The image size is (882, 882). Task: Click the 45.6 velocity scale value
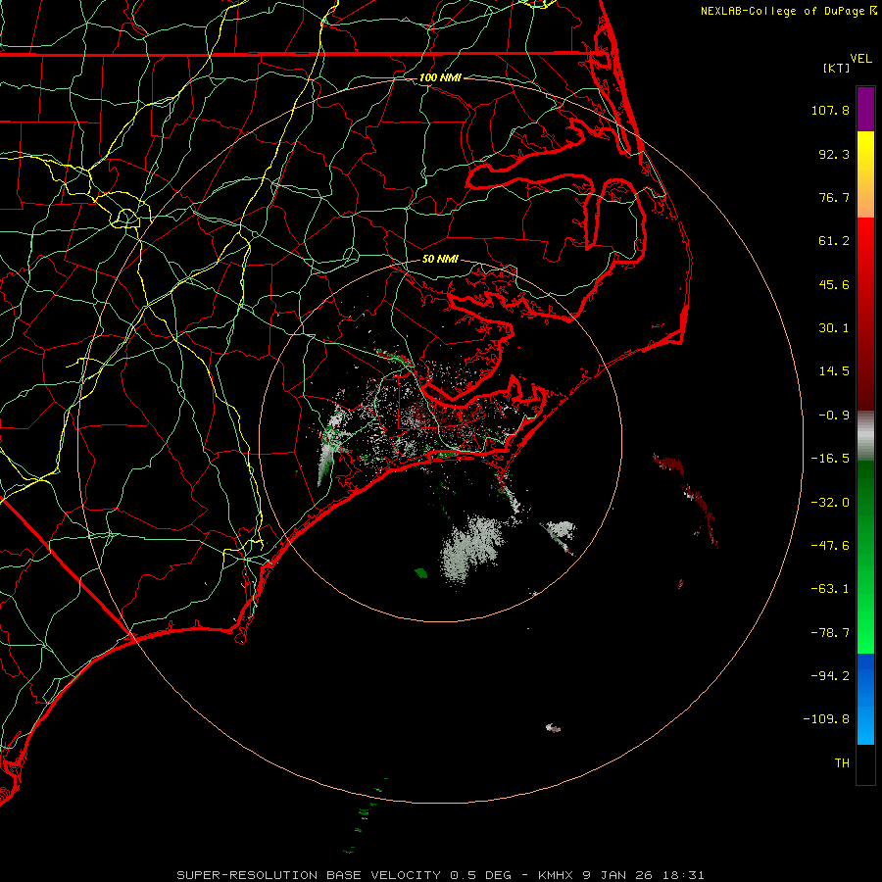(x=834, y=284)
